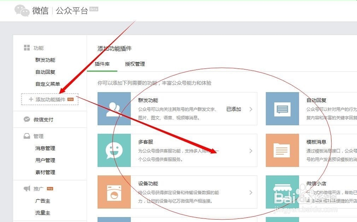Click the 公众平台 title in header

[72, 11]
